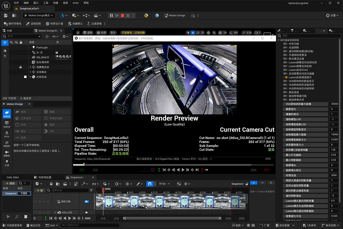Click the sequencer record button

click(x=39, y=218)
